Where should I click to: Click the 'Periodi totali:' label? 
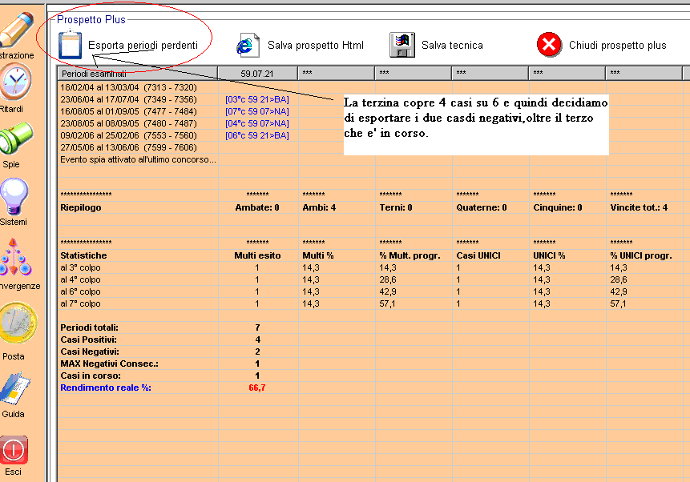(89, 327)
